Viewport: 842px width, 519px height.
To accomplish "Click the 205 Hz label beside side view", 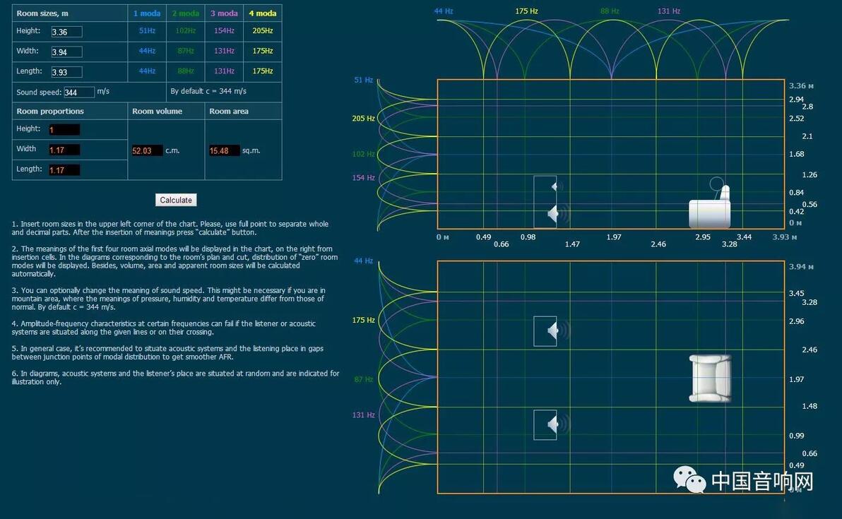I will tap(363, 118).
